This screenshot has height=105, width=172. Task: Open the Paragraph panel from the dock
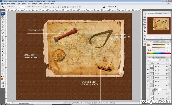pyautogui.click(x=144, y=39)
